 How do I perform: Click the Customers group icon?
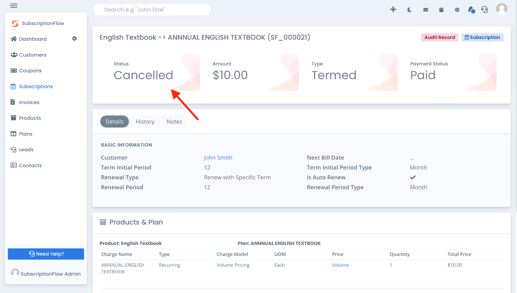coord(14,55)
